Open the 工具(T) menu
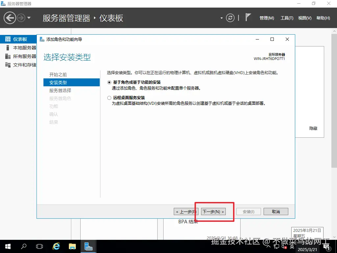337x253 pixels. (287, 18)
